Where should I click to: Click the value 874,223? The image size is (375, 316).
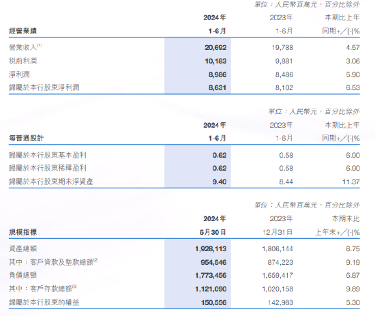tap(280, 262)
